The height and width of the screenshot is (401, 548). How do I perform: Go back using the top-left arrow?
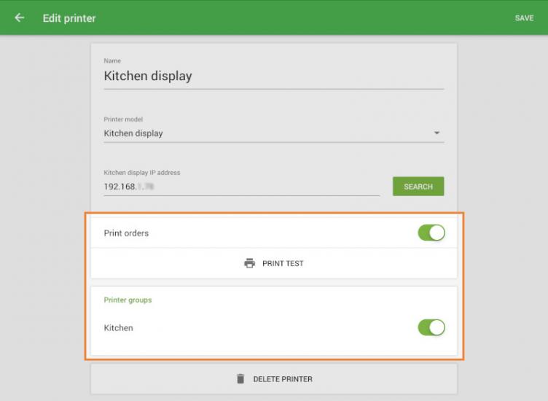[x=20, y=17]
